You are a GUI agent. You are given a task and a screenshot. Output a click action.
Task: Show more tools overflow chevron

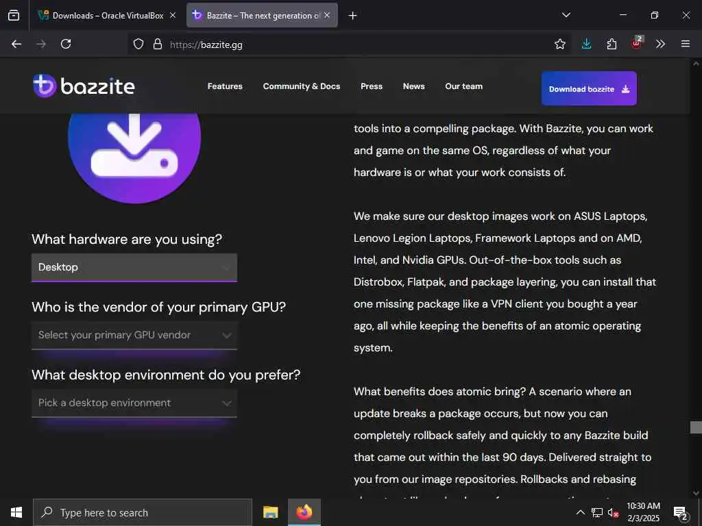click(x=660, y=44)
